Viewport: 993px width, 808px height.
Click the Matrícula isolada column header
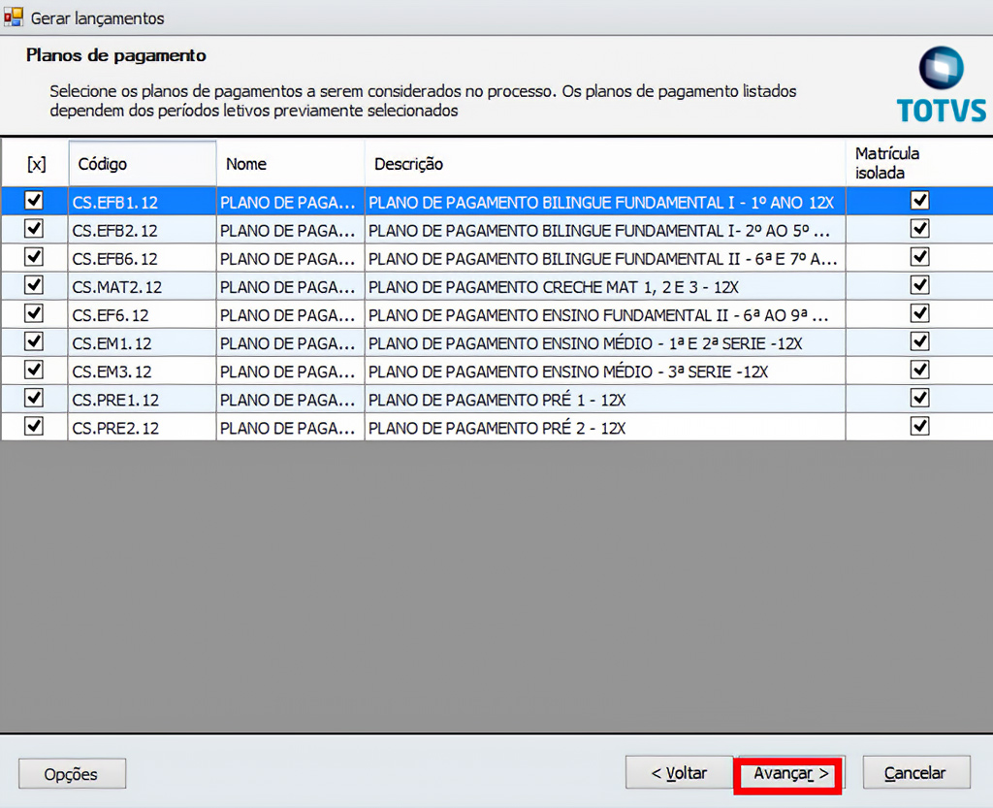pos(917,163)
